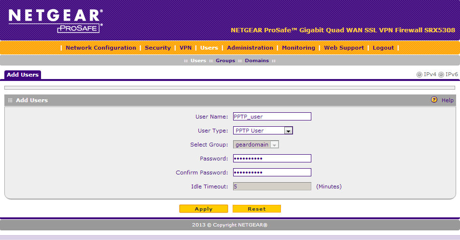Open the Network Configuration menu
Screen dimensions: 460x240
[x=101, y=48]
